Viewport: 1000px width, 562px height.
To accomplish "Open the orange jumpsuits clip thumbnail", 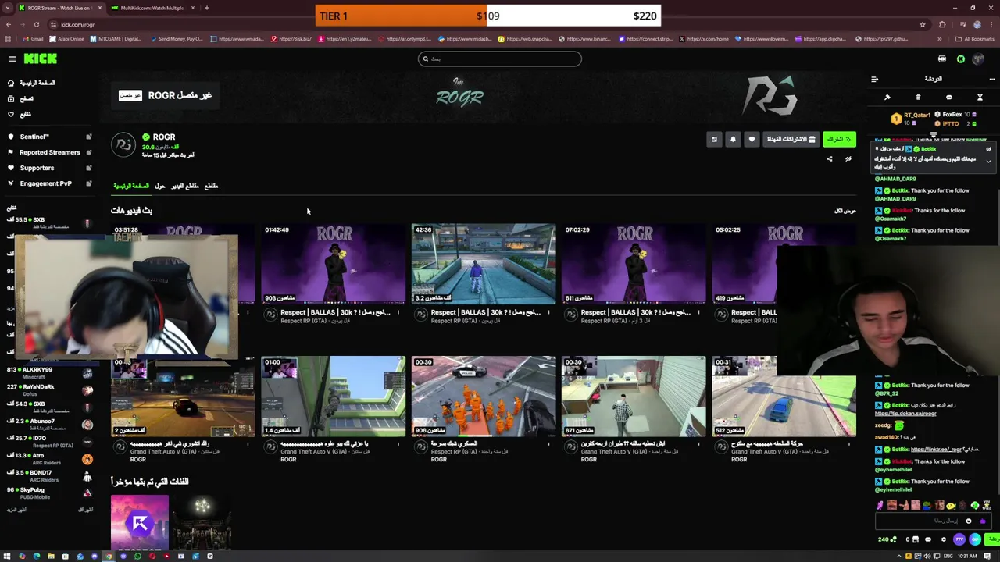I will tap(484, 396).
